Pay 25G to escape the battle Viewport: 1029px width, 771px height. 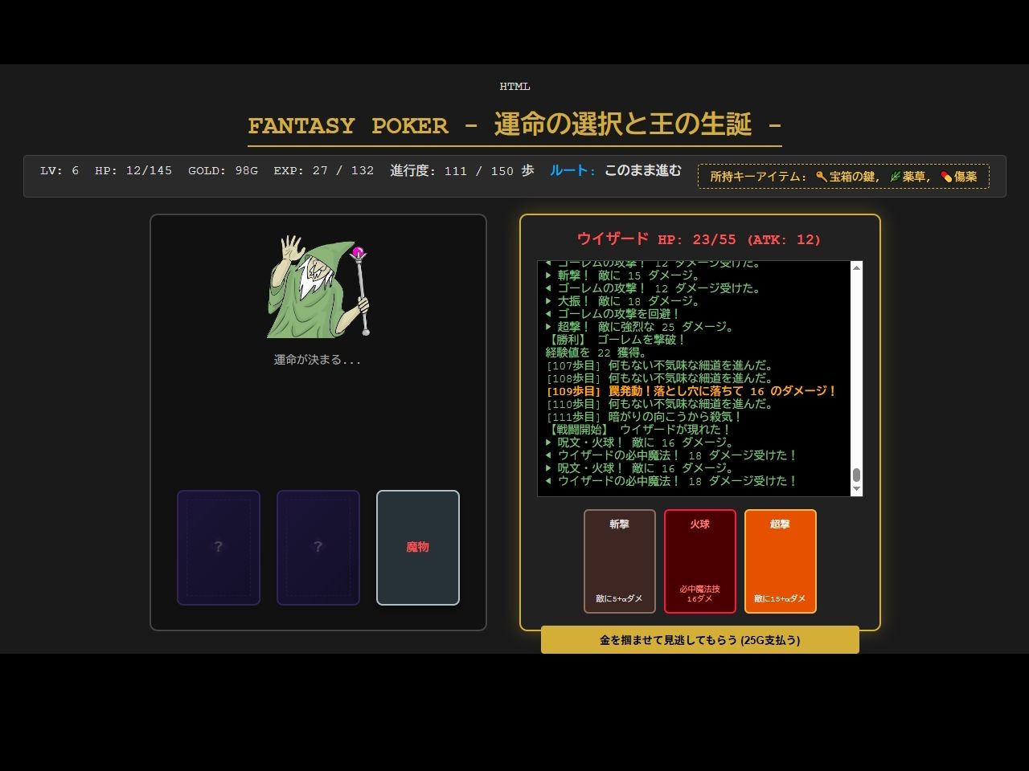(x=699, y=640)
